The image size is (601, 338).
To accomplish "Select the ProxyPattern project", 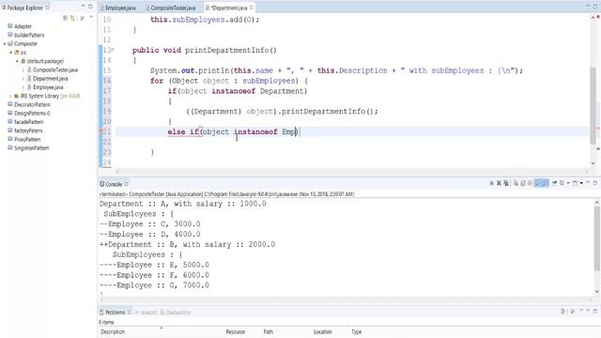I will tap(27, 140).
